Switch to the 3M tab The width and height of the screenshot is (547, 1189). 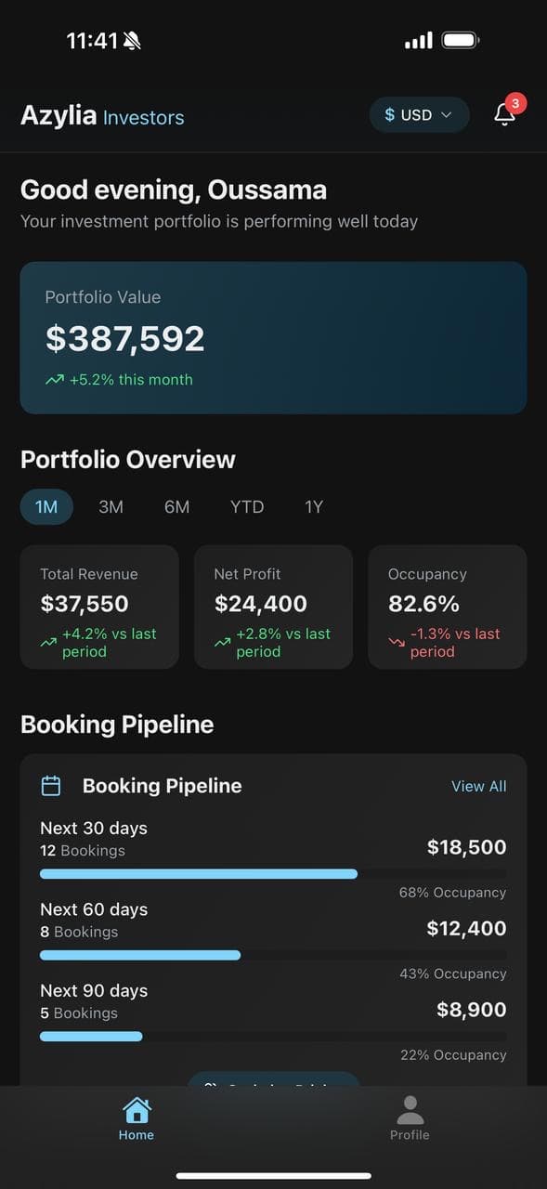coord(111,506)
